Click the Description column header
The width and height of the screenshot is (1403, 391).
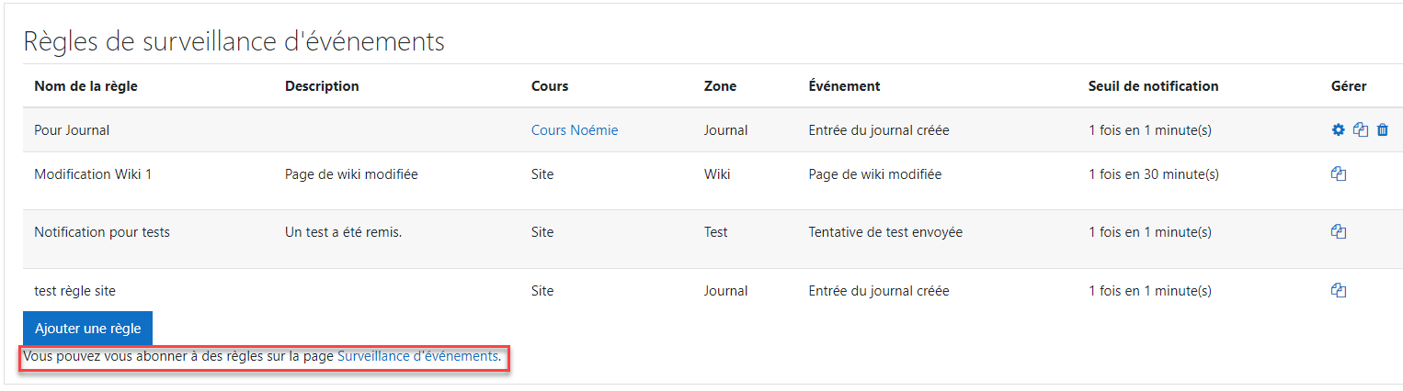[322, 86]
